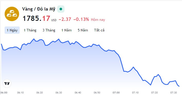Switch to the 1 Tháng range
182x95 pixels.
click(x=30, y=30)
